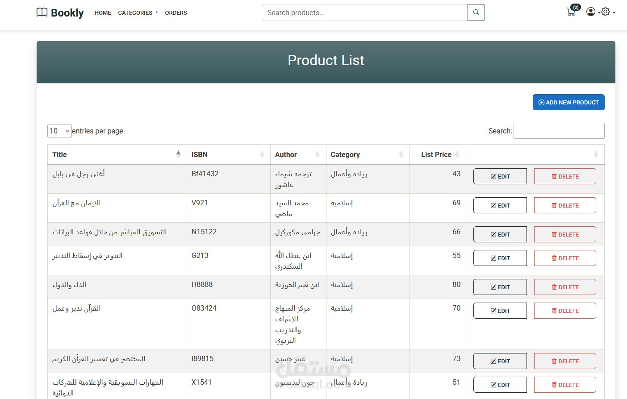This screenshot has height=399, width=627.
Task: Open the settings gear dropdown
Action: coord(606,12)
